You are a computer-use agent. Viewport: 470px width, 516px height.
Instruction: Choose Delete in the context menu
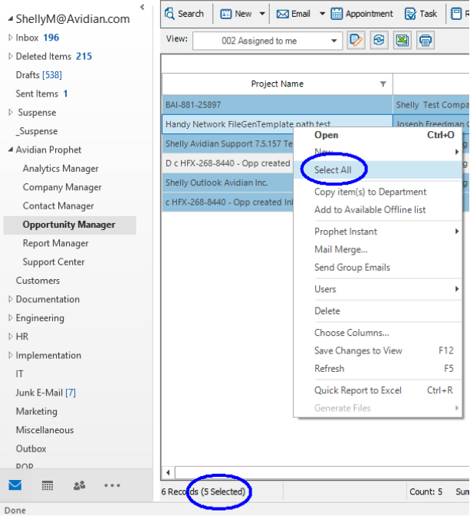(377, 311)
